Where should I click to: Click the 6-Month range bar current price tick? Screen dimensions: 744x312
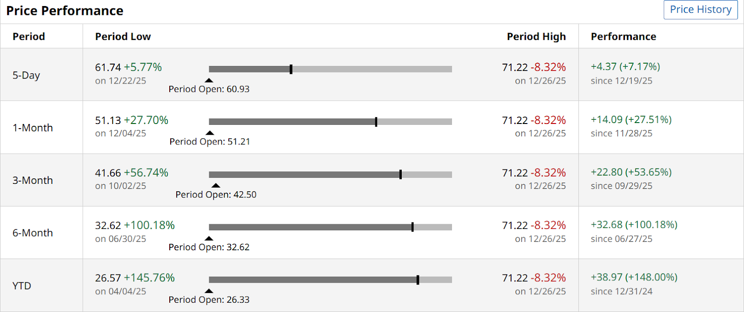[x=412, y=227]
